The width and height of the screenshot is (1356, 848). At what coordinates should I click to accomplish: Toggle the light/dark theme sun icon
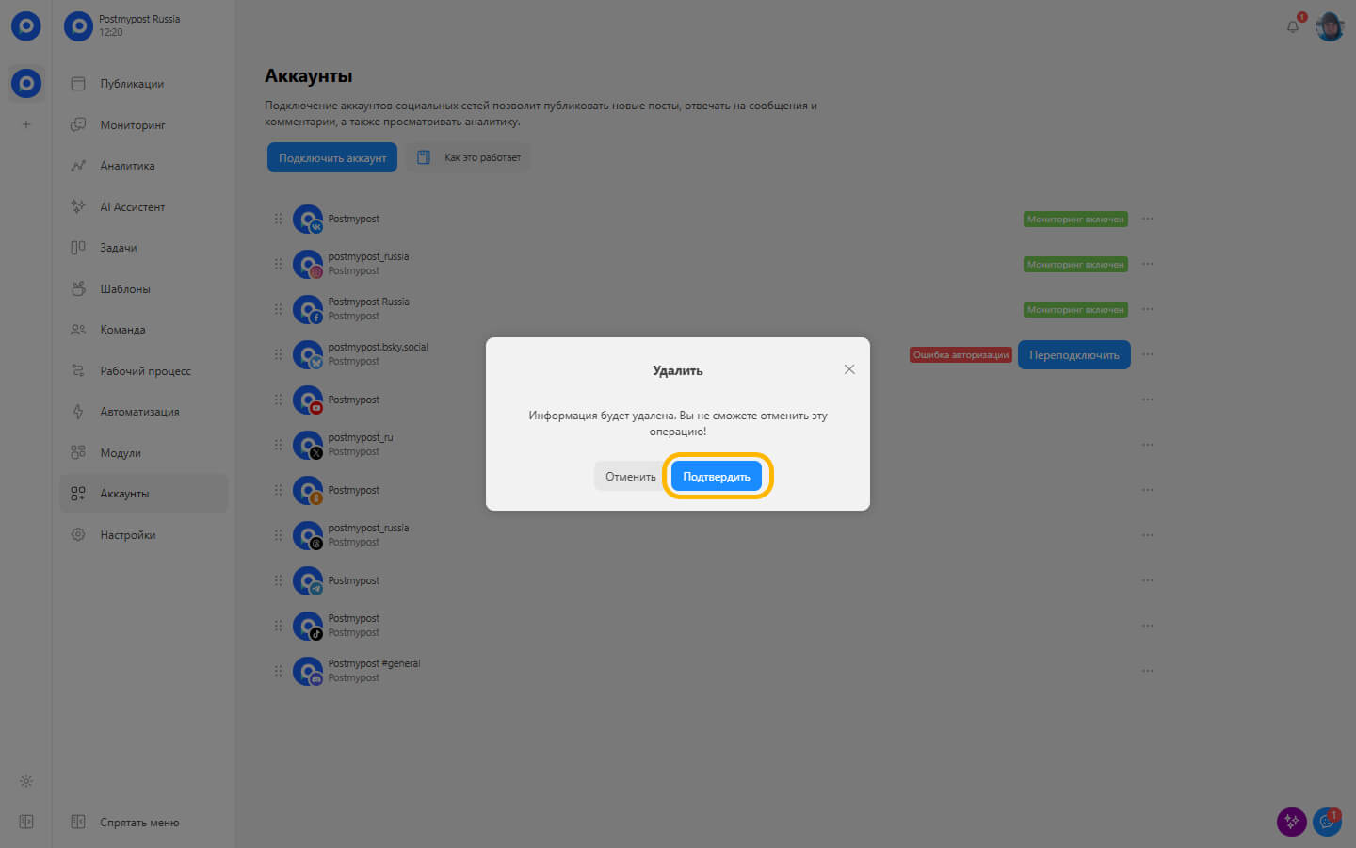[x=26, y=781]
